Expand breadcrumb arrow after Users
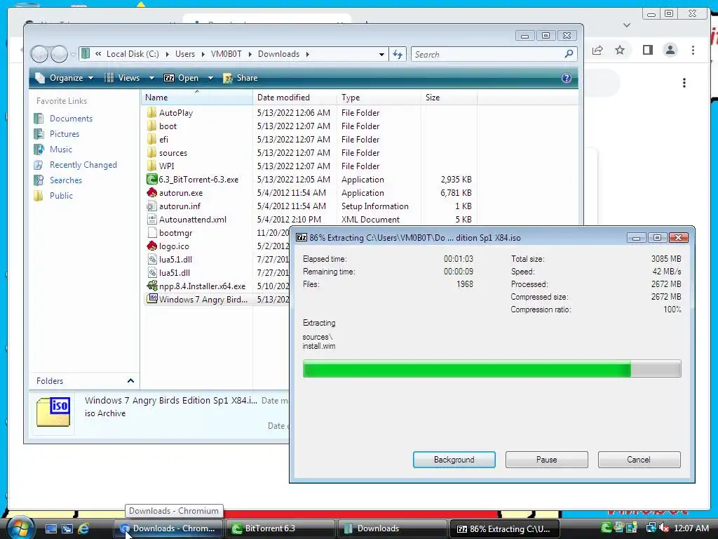Image resolution: width=718 pixels, height=539 pixels. point(203,54)
